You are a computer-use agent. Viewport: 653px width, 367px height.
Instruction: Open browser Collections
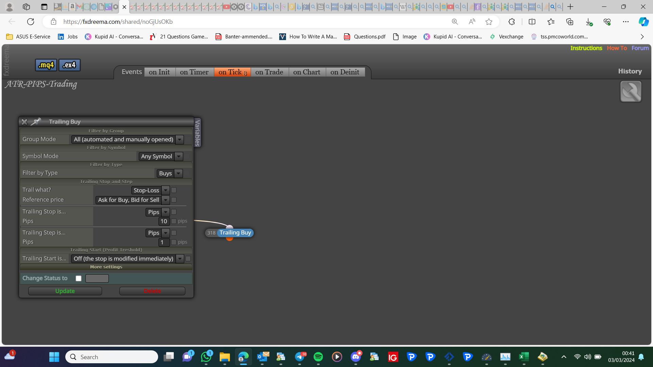570,22
